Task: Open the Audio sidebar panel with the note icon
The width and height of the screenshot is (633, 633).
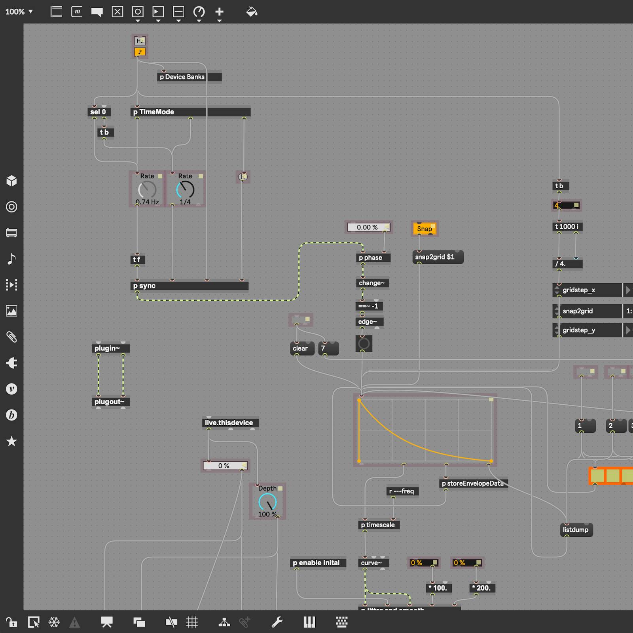Action: tap(12, 259)
